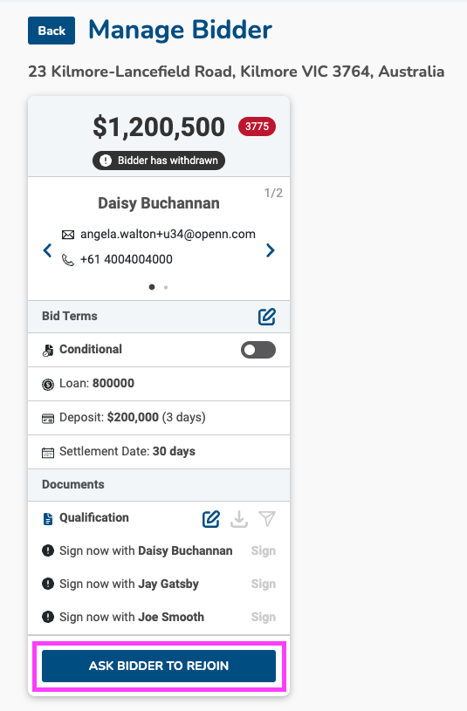This screenshot has height=711, width=467.
Task: Select the first carousel dot
Action: point(152,287)
